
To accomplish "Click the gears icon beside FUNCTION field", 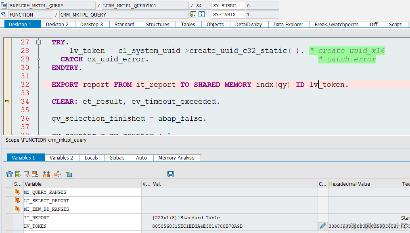I will pos(4,15).
